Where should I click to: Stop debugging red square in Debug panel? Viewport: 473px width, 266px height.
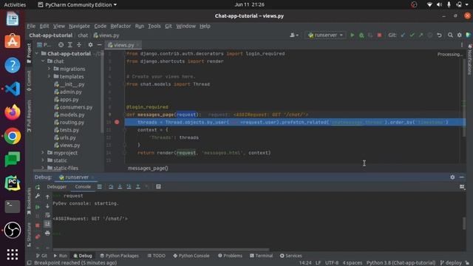pos(38,225)
